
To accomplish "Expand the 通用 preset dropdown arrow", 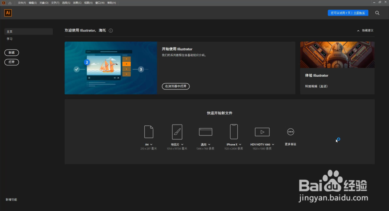I will coord(209,144).
